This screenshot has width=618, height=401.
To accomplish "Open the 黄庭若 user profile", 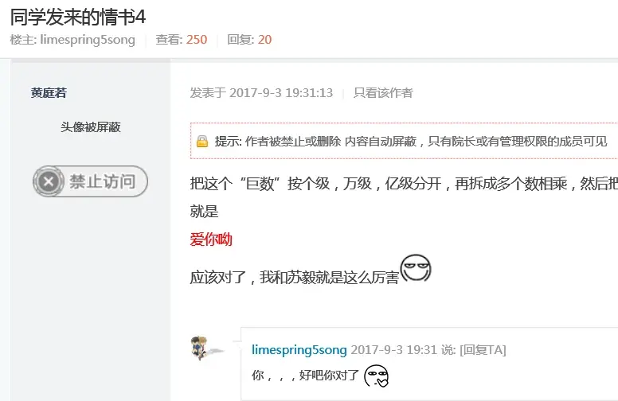I will [x=49, y=93].
